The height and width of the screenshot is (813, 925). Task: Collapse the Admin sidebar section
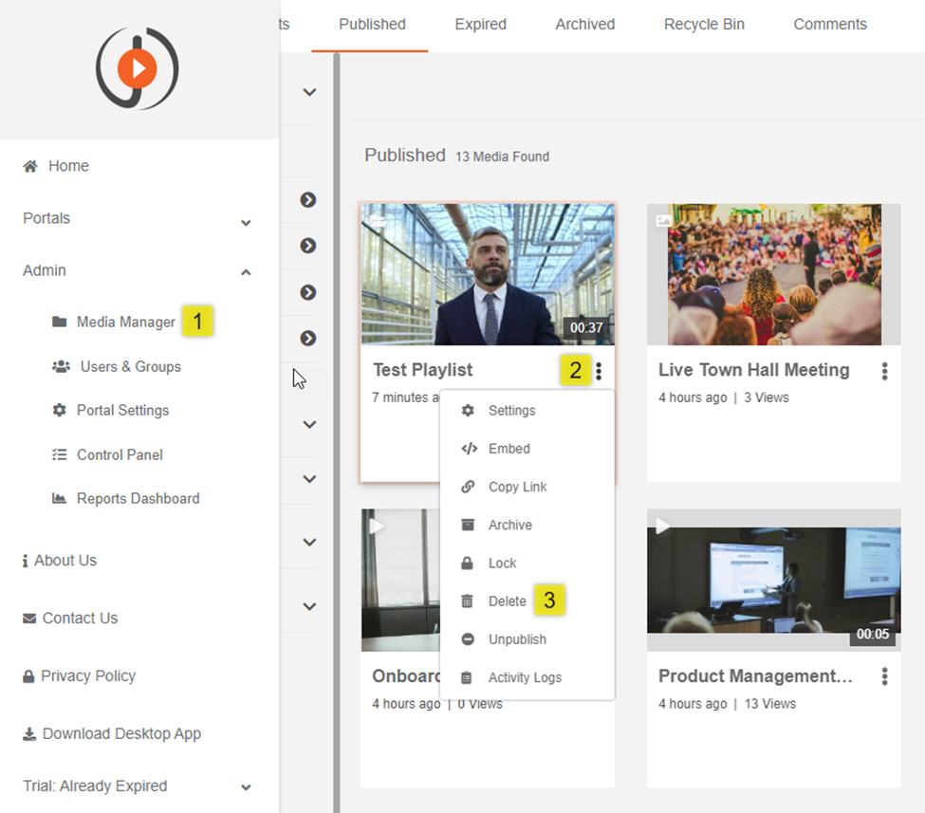coord(246,272)
